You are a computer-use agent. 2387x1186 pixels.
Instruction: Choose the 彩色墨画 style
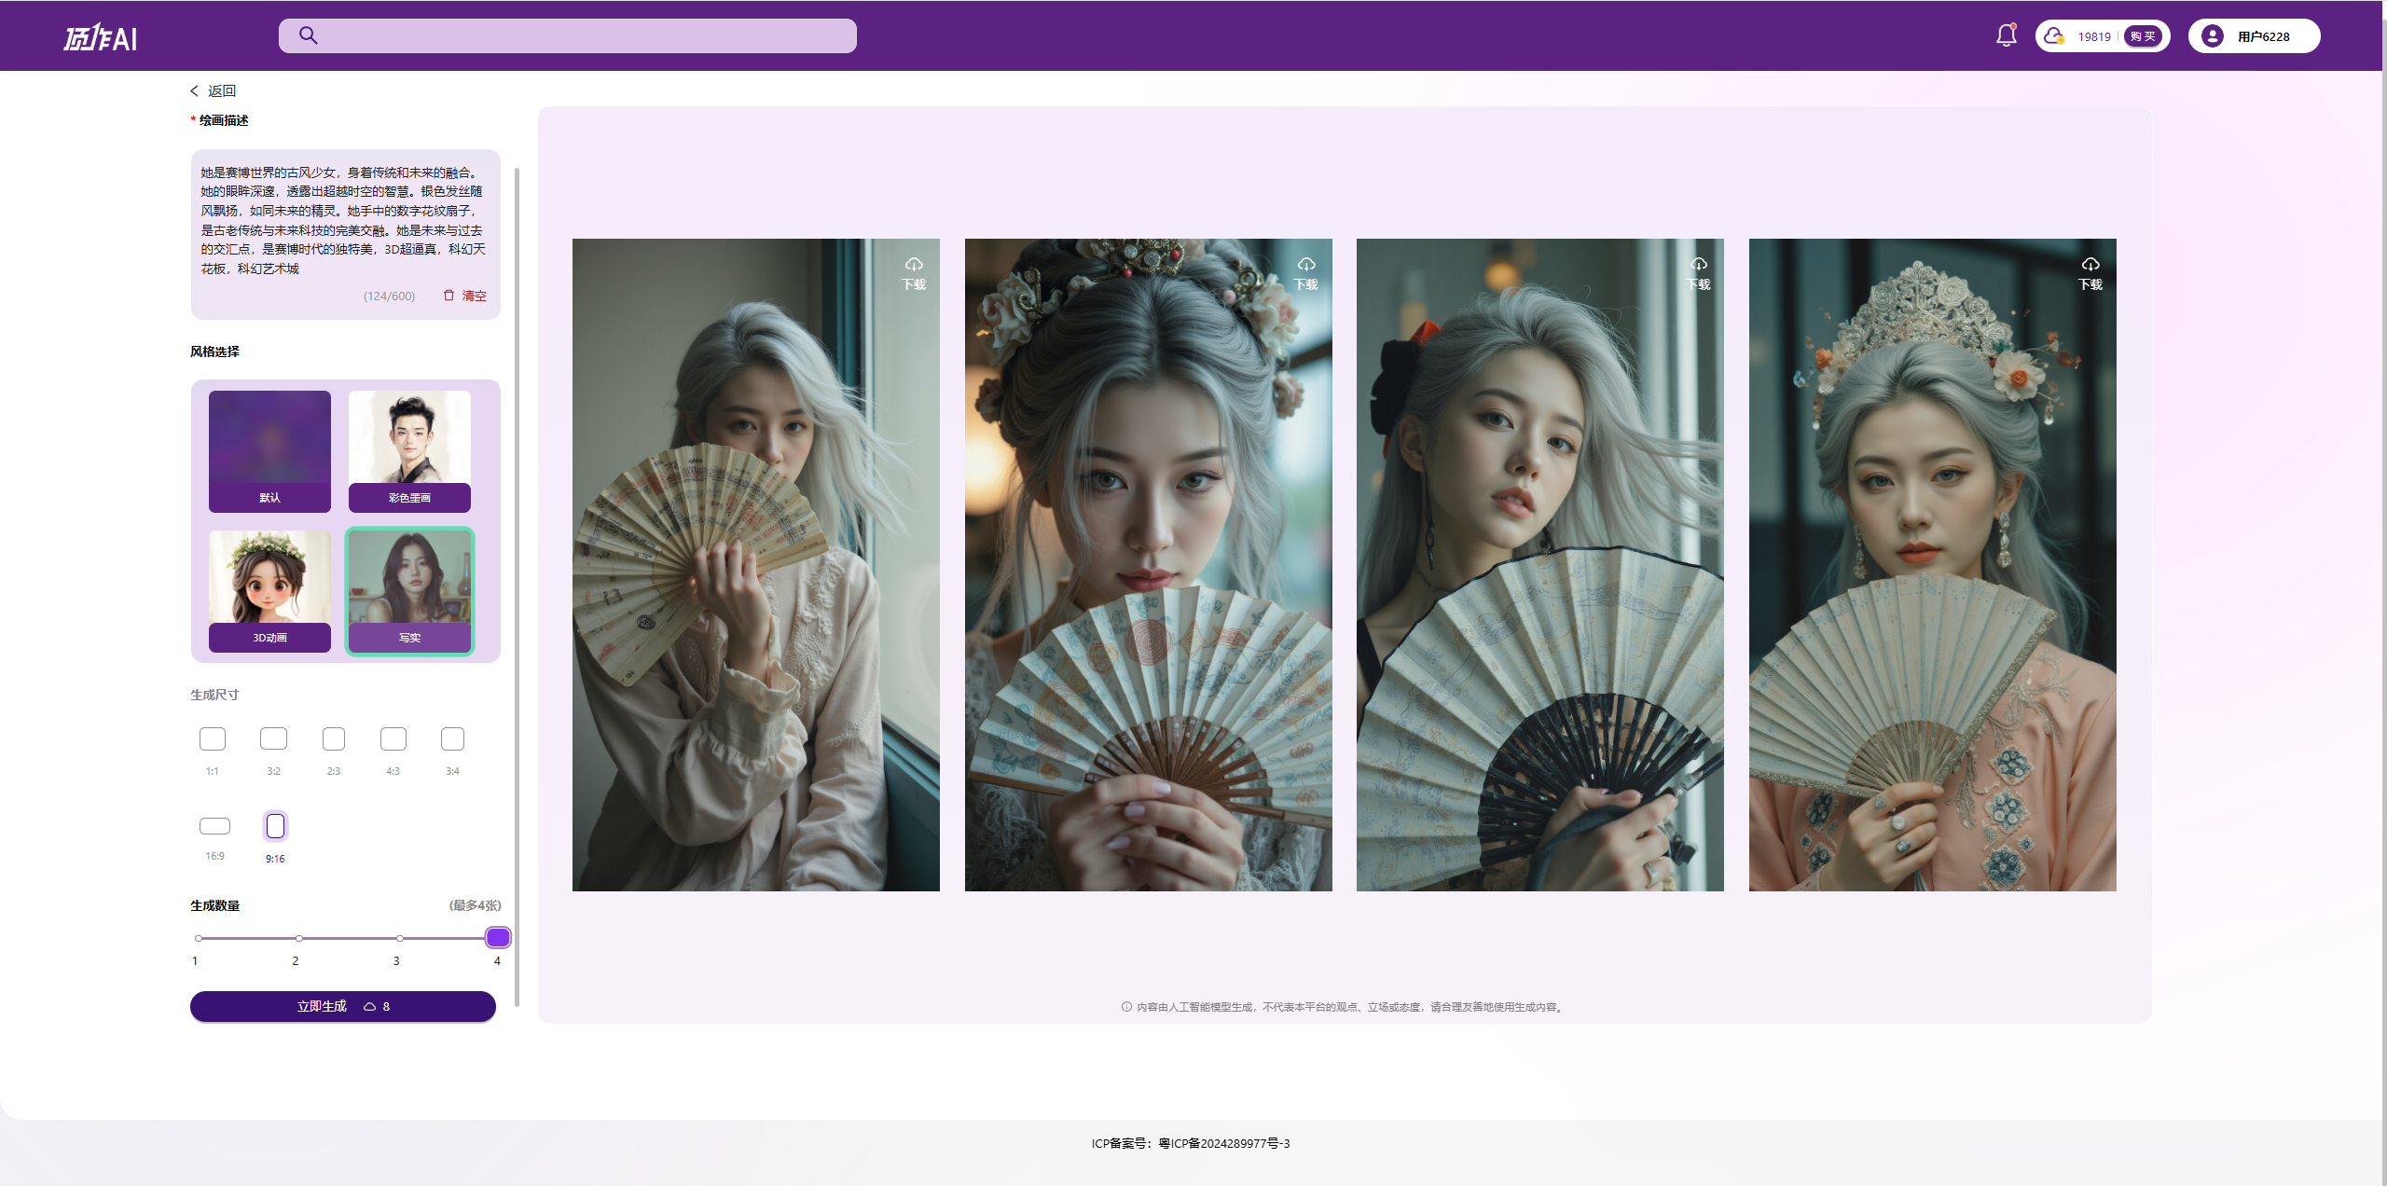[409, 451]
